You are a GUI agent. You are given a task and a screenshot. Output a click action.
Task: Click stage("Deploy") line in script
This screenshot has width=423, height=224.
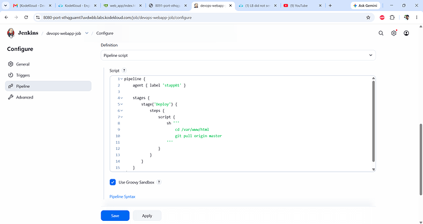click(x=159, y=105)
